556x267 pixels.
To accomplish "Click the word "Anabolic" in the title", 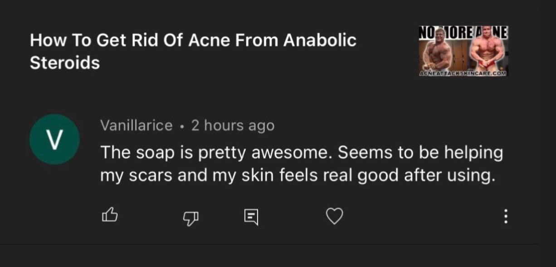I will click(x=320, y=40).
